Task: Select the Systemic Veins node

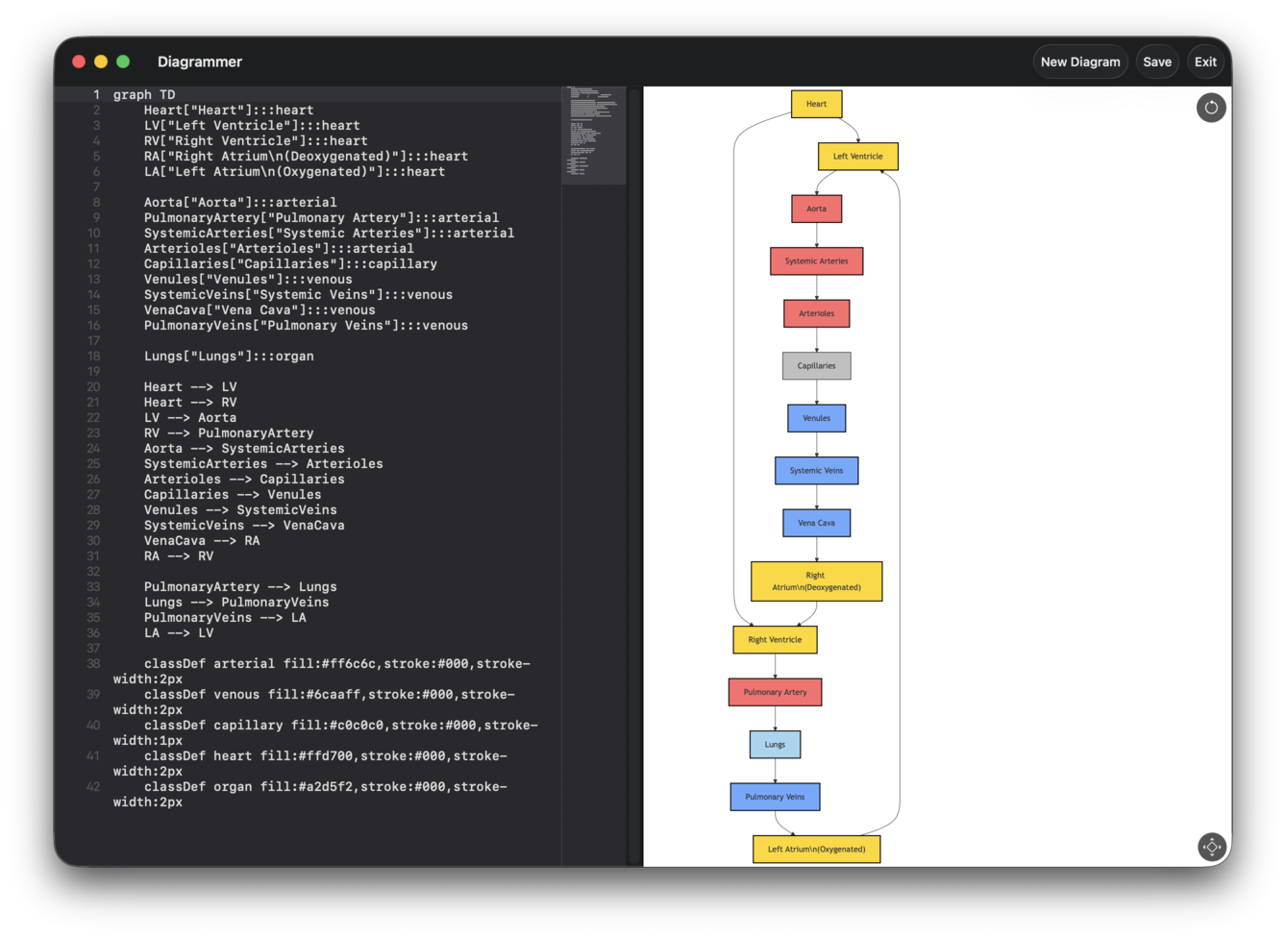Action: pyautogui.click(x=816, y=470)
